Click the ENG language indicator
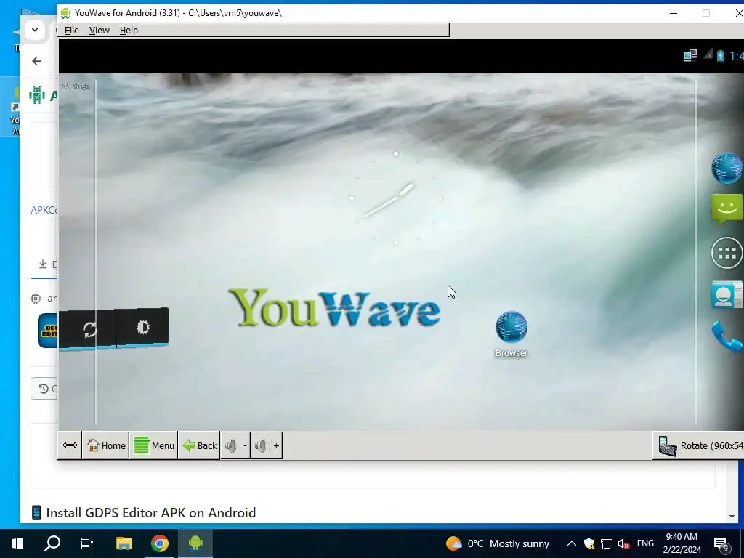 click(x=645, y=543)
